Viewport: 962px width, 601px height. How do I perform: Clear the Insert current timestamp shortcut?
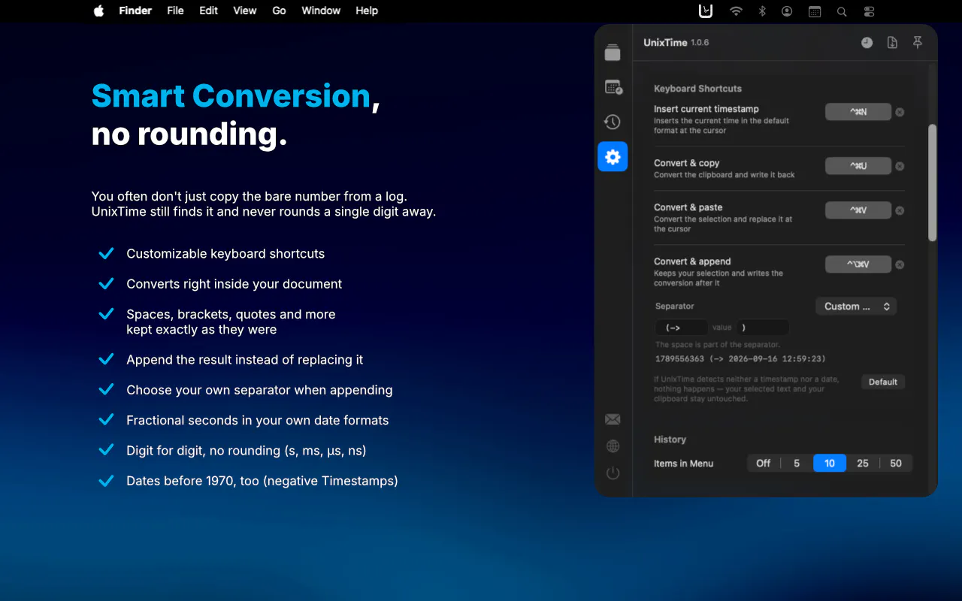coord(900,112)
